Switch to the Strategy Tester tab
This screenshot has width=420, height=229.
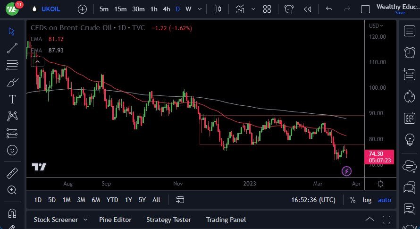coord(168,220)
